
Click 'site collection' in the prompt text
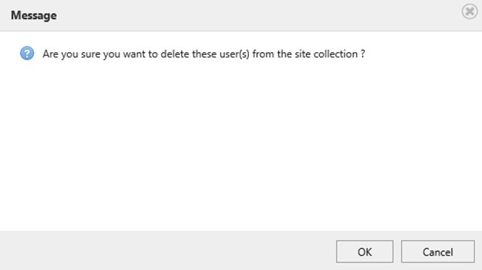326,54
